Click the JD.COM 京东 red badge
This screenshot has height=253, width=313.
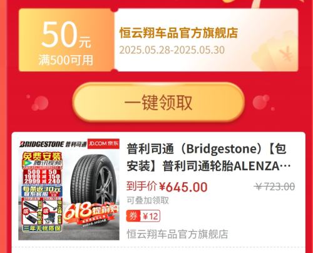(103, 143)
